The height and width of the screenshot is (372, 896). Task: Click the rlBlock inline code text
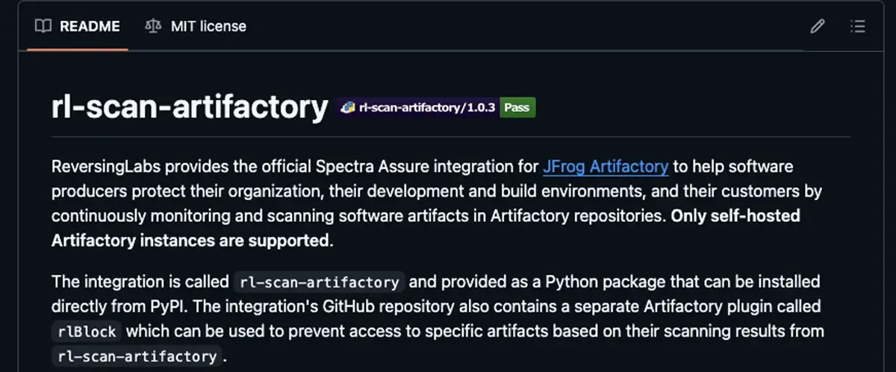(87, 331)
